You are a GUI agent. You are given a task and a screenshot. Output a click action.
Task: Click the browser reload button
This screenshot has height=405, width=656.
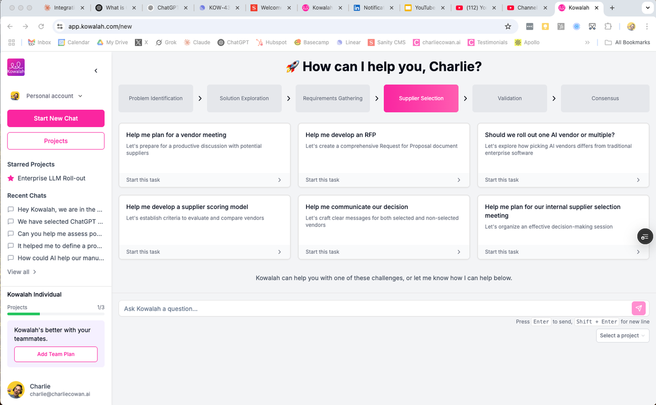click(41, 26)
